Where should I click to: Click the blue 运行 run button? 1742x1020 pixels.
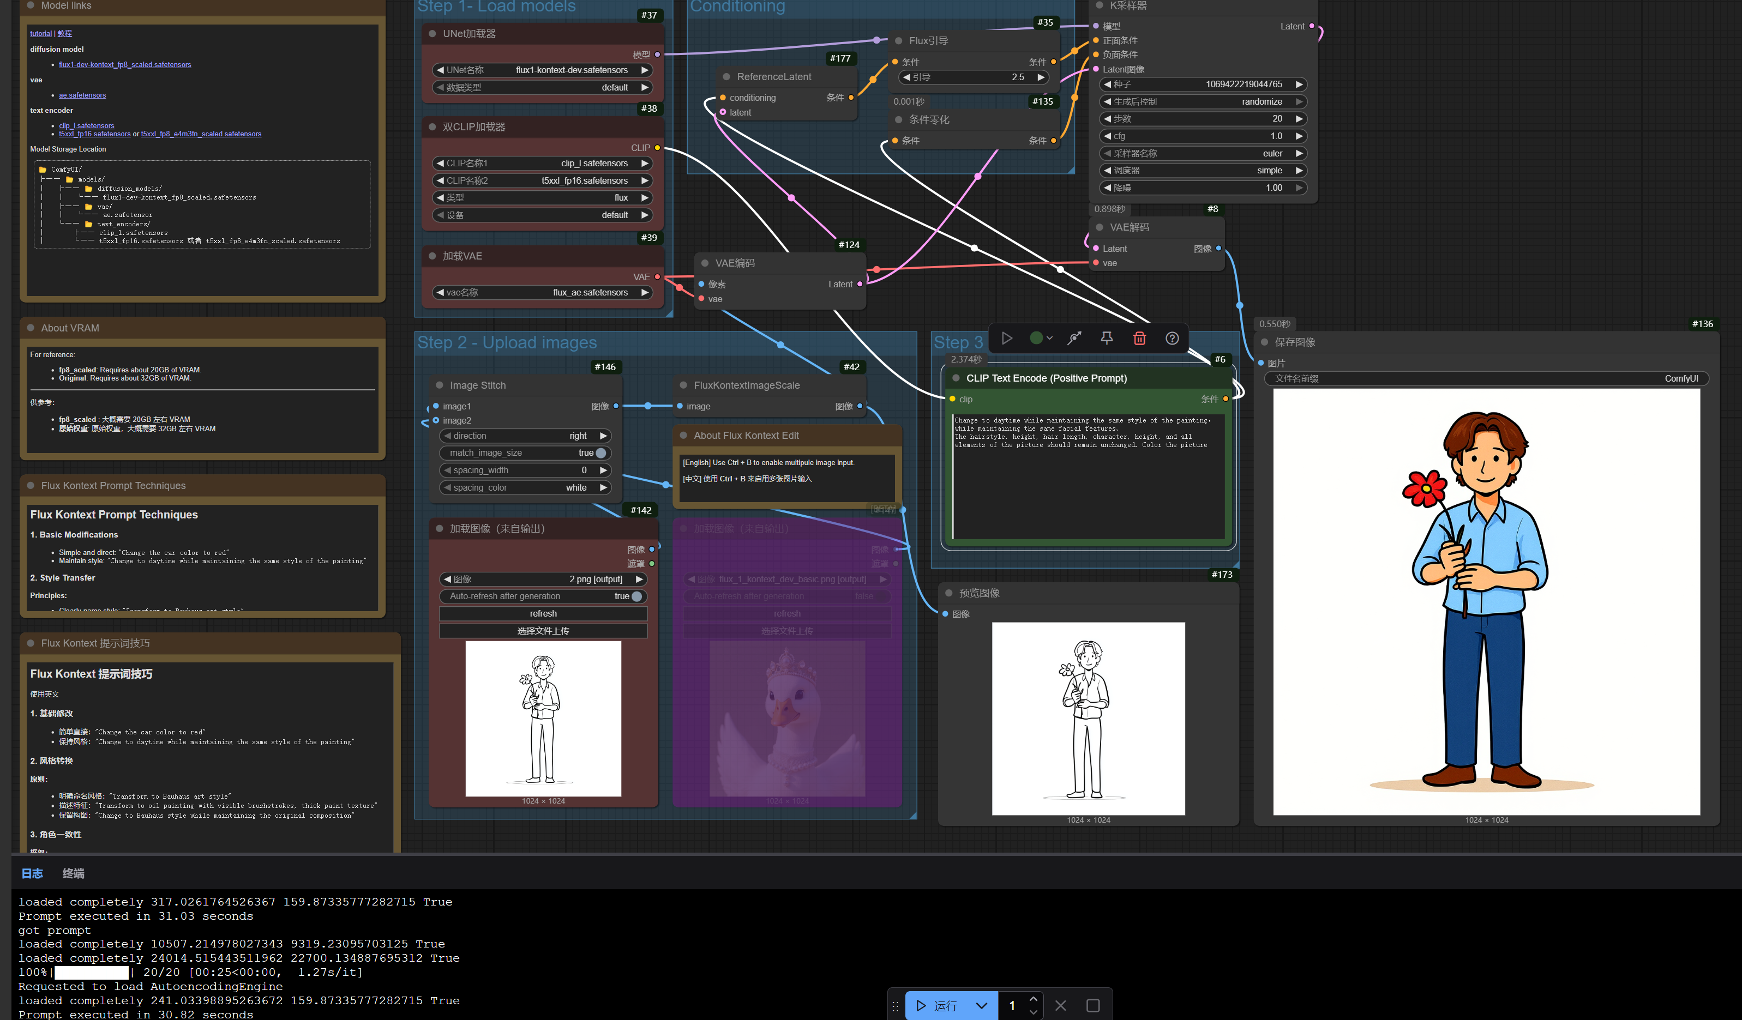[x=938, y=1005]
